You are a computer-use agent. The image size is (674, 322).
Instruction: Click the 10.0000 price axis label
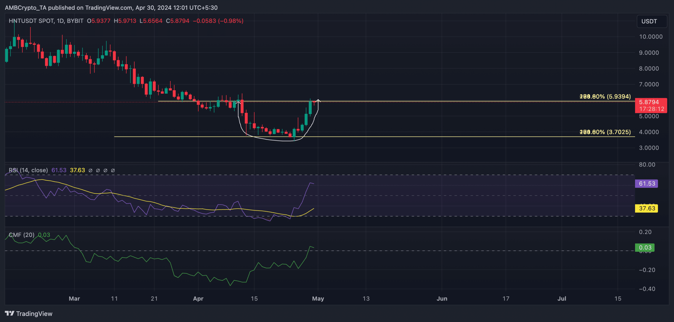(x=651, y=37)
